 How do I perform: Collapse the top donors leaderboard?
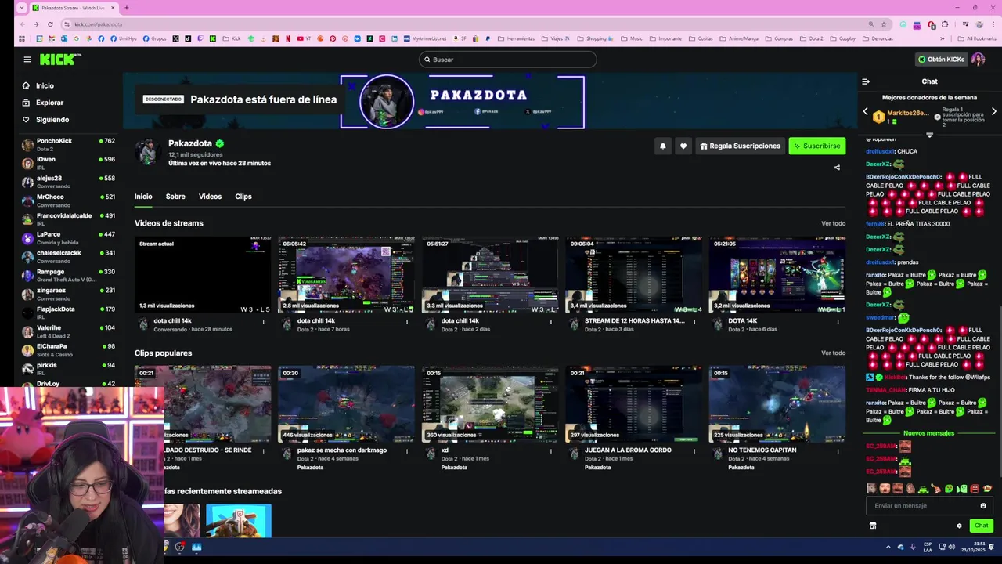929,135
